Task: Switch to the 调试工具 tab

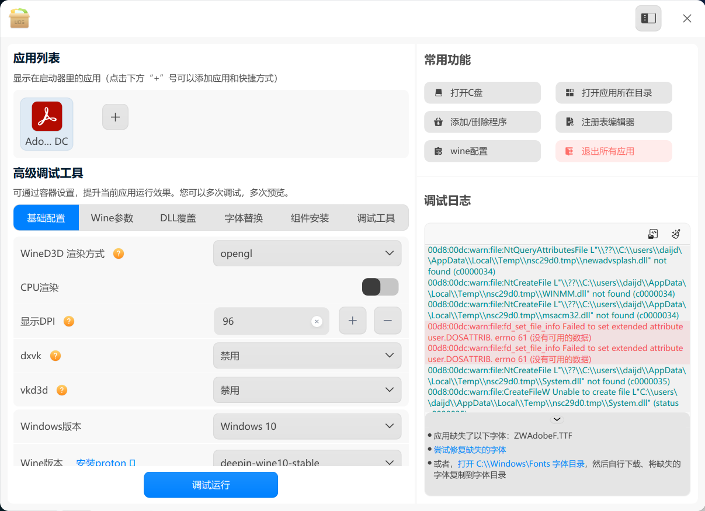Action: pyautogui.click(x=376, y=218)
